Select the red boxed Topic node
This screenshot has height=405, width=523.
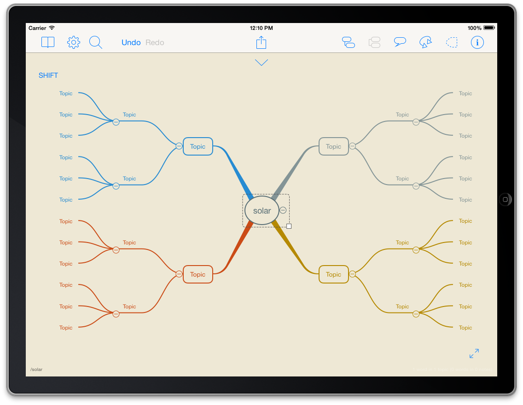(198, 274)
